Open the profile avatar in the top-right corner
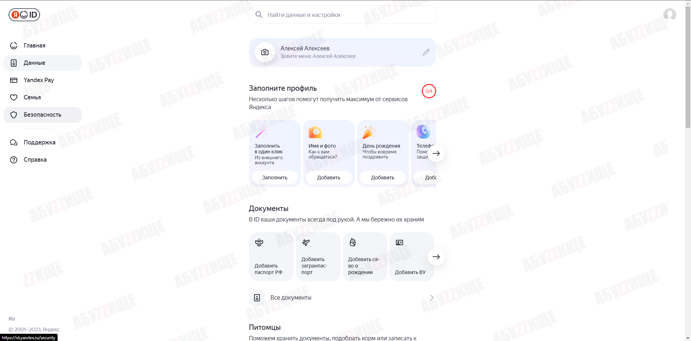The image size is (691, 341). (669, 15)
